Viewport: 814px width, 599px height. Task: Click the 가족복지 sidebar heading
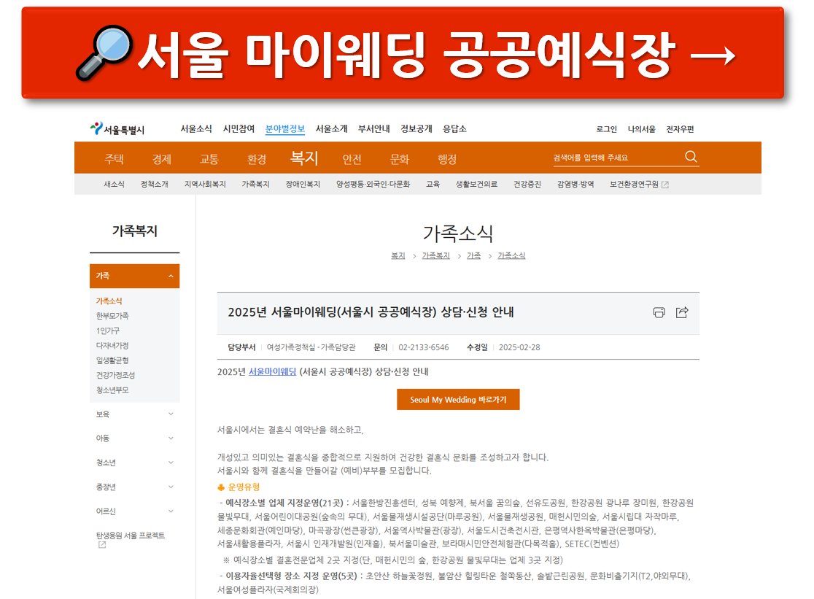134,231
